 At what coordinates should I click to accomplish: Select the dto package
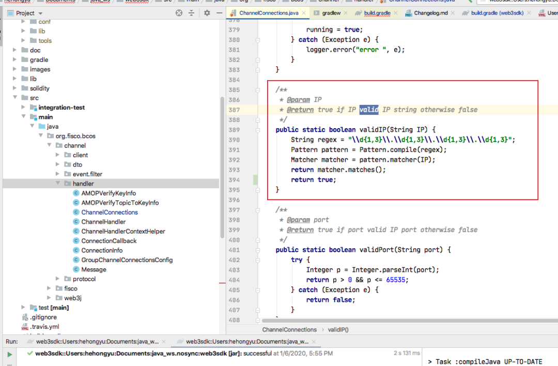[x=77, y=164]
